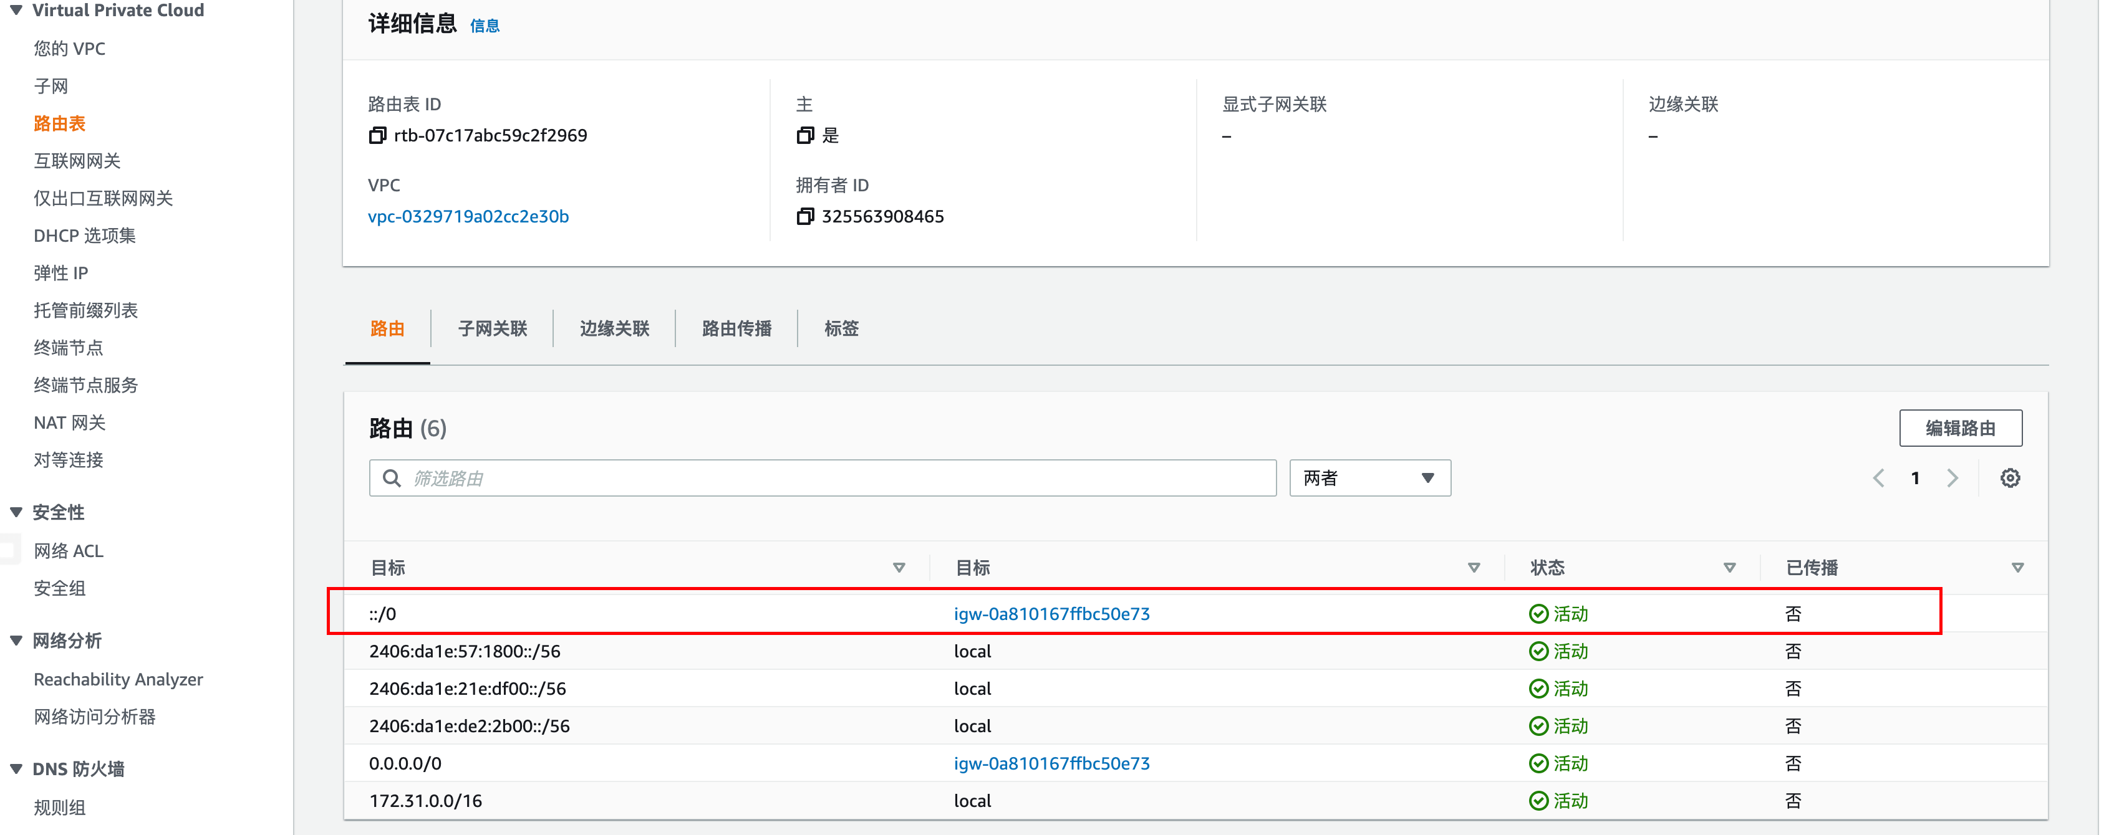Go to previous page of routes
The image size is (2119, 835).
(1878, 479)
